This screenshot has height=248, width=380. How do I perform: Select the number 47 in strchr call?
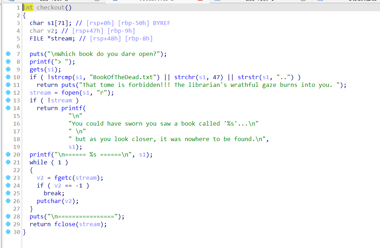[x=216, y=77]
